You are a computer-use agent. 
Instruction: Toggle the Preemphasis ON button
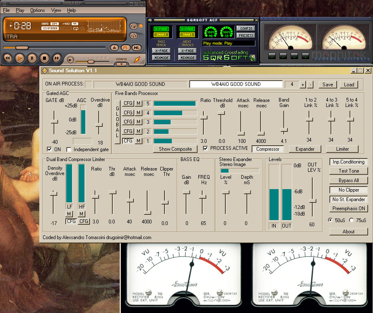tap(349, 209)
